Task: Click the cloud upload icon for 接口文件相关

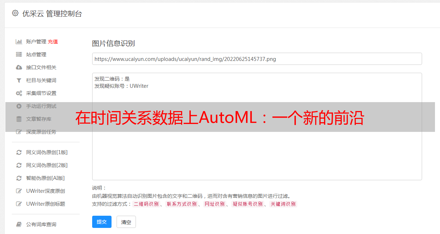Action: coord(19,67)
